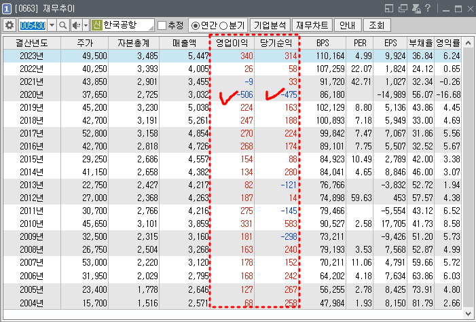Select the 연간 radio button

(x=196, y=26)
